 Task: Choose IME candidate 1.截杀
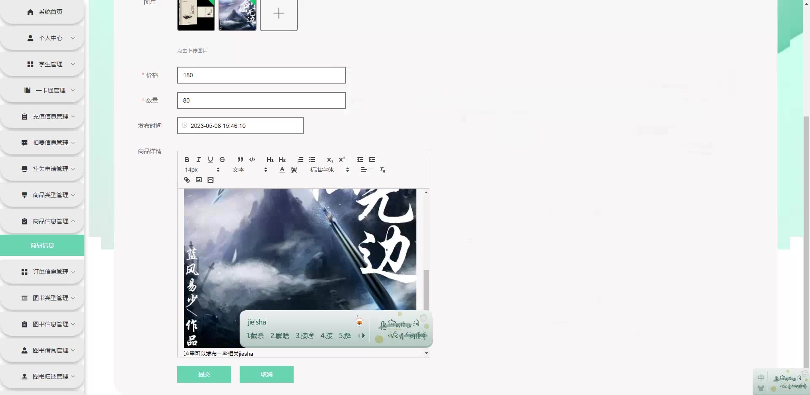pyautogui.click(x=255, y=336)
